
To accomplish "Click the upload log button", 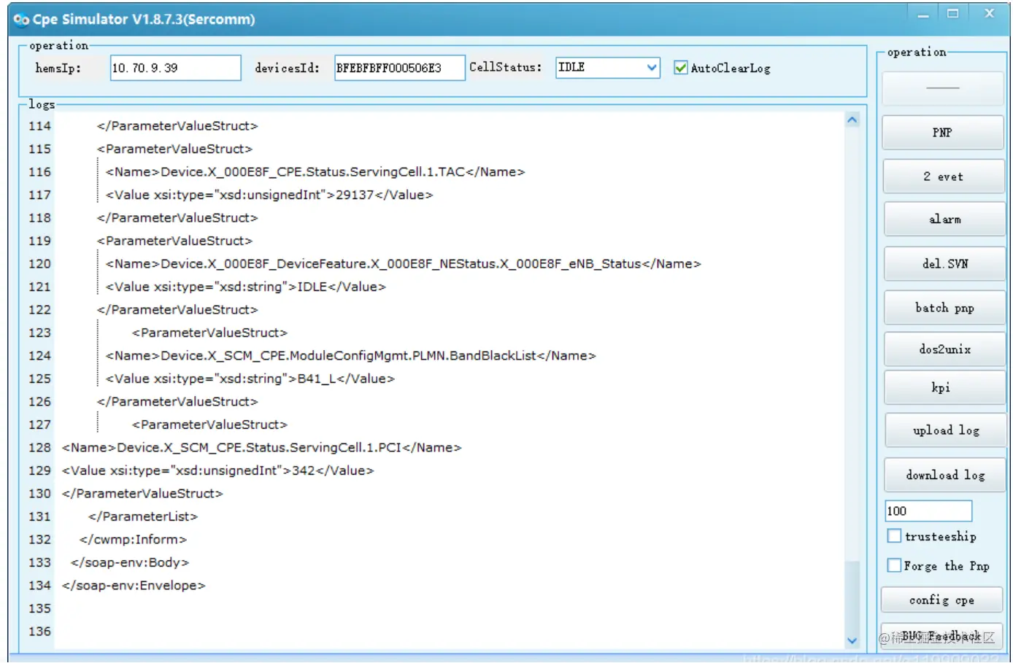I will tap(945, 430).
